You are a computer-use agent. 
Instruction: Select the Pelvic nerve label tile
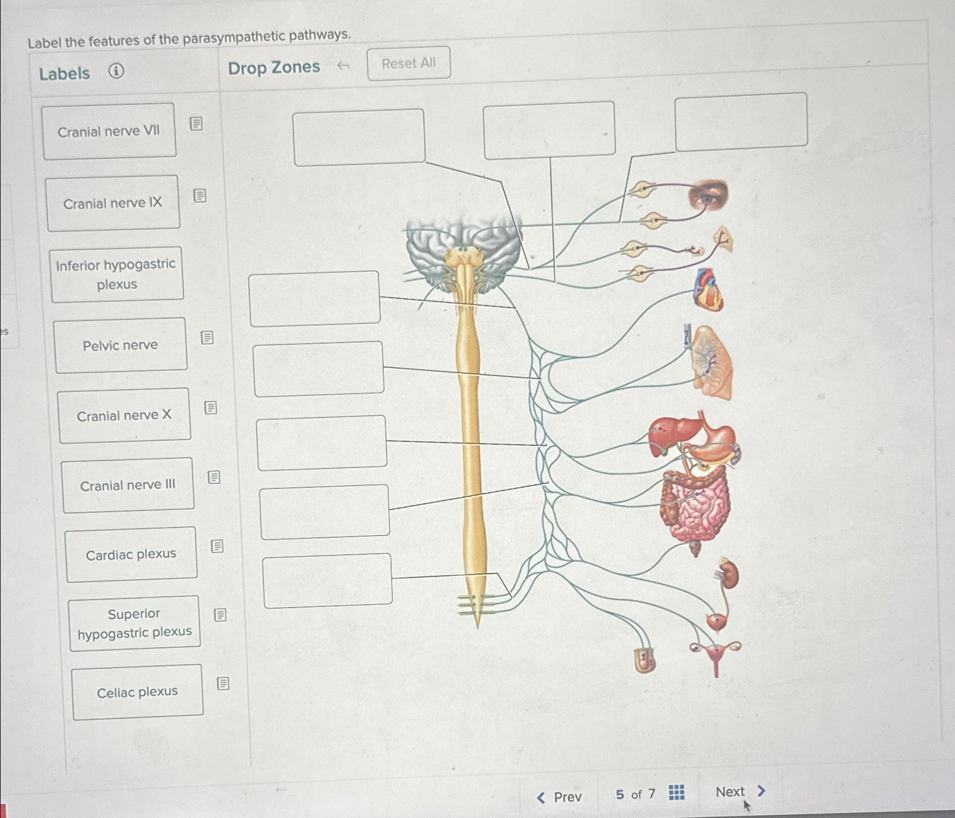[121, 345]
